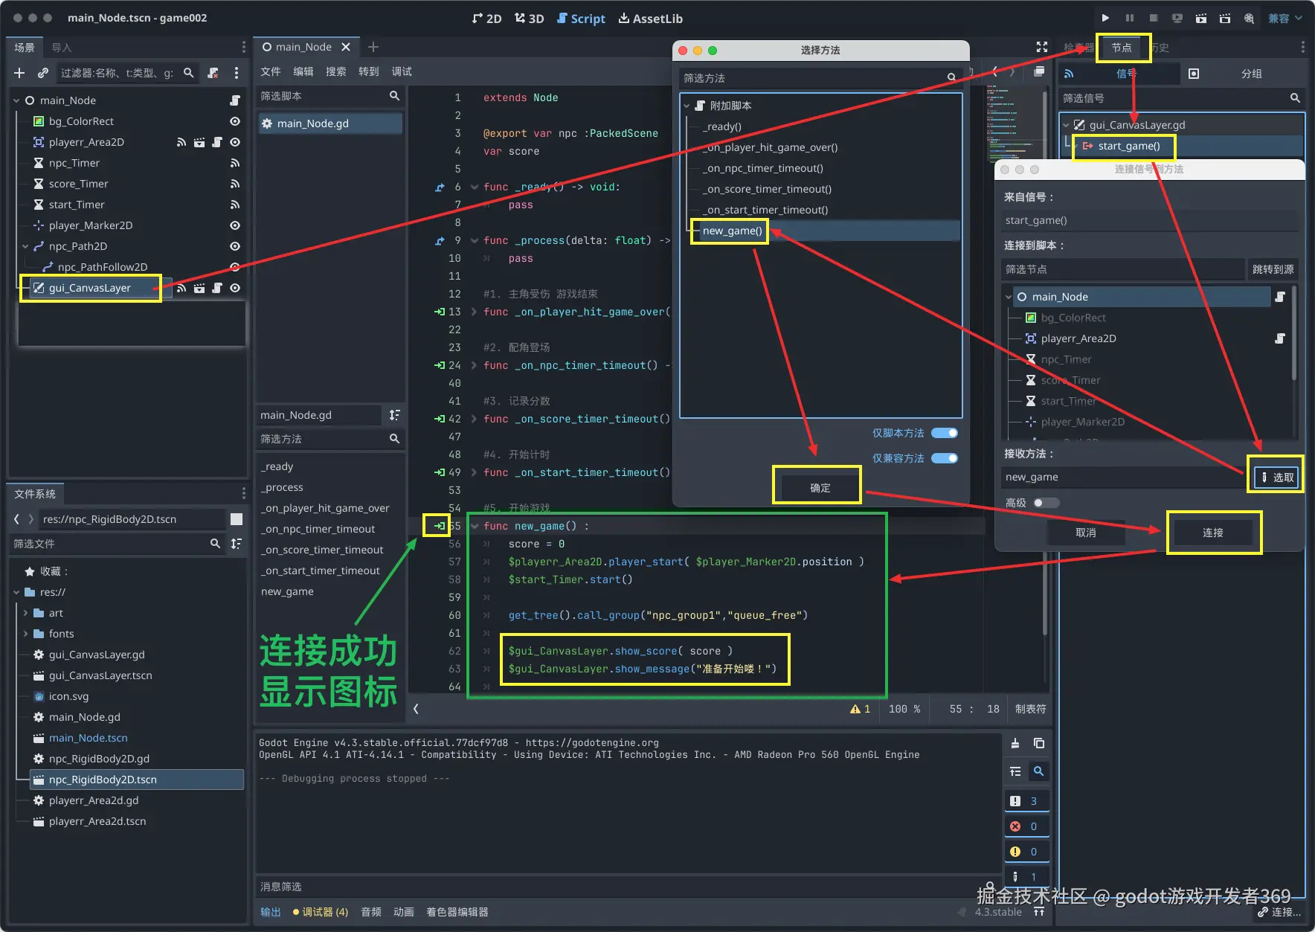
Task: Open the Movie Maker mode icon
Action: 1248,18
